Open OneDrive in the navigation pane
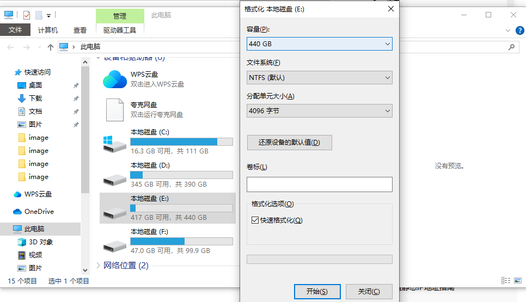This screenshot has height=302, width=526. (39, 212)
